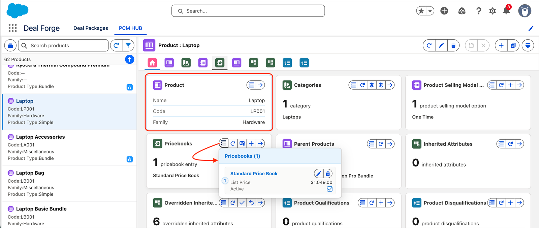539x228 pixels.
Task: Open the Global Actions plus menu
Action: coord(444,11)
